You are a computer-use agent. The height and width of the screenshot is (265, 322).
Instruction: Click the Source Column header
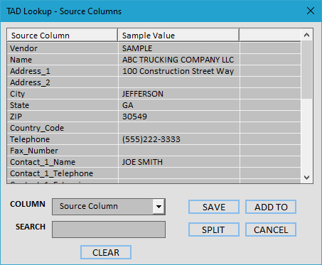click(x=63, y=36)
